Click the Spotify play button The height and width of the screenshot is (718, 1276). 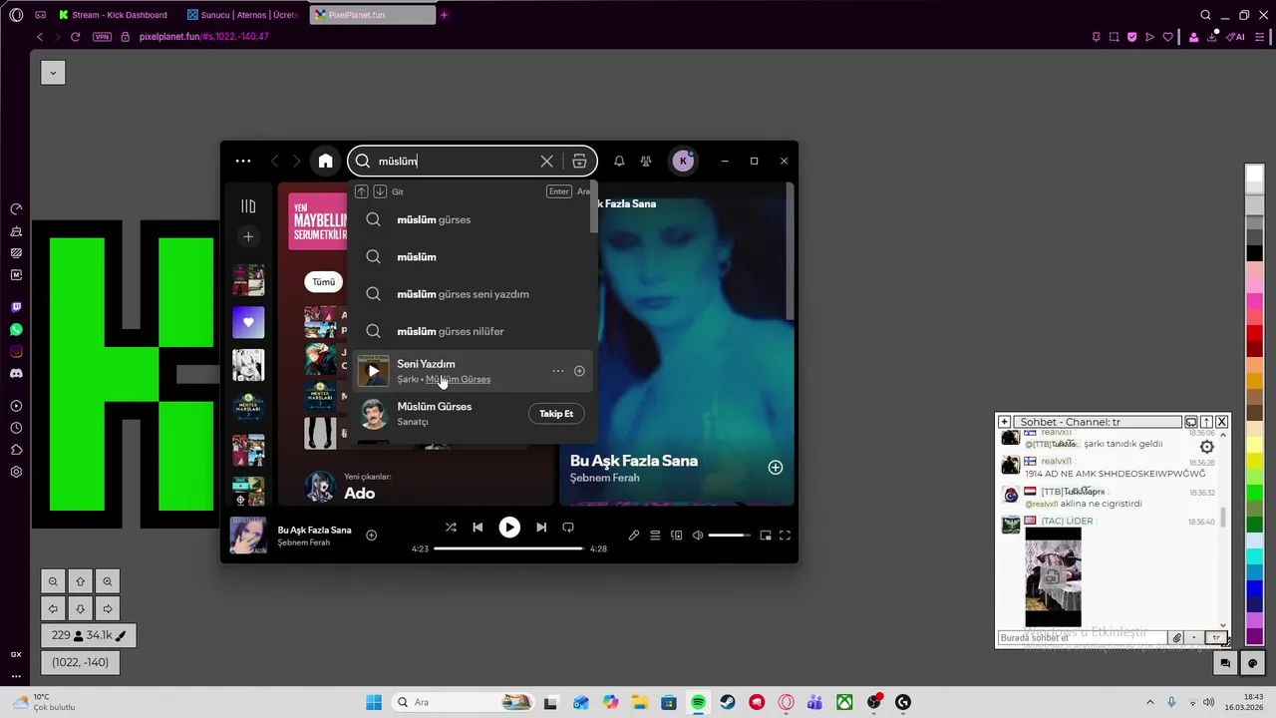509,528
